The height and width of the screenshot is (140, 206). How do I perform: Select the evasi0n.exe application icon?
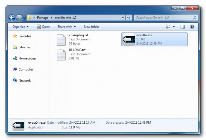(x=129, y=39)
